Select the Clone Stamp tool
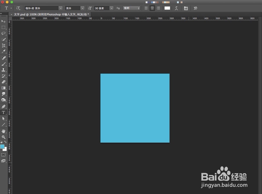 coord(3,70)
